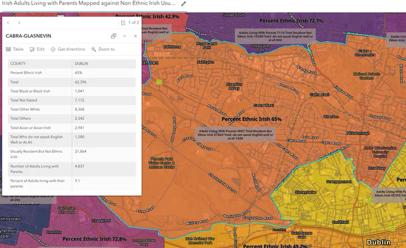The width and height of the screenshot is (406, 248).
Task: Select the value 7,172
Action: pyautogui.click(x=79, y=100)
